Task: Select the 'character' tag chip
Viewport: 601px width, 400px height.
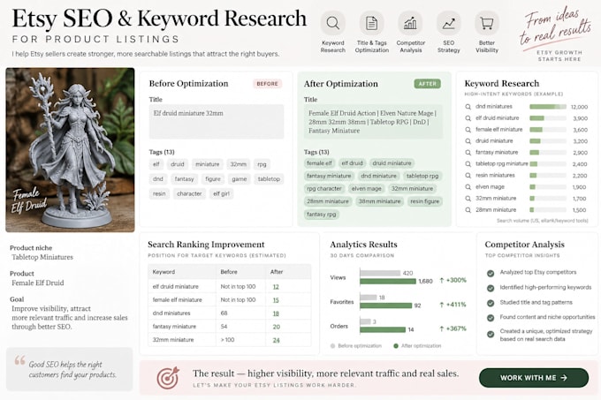Action: pyautogui.click(x=189, y=193)
